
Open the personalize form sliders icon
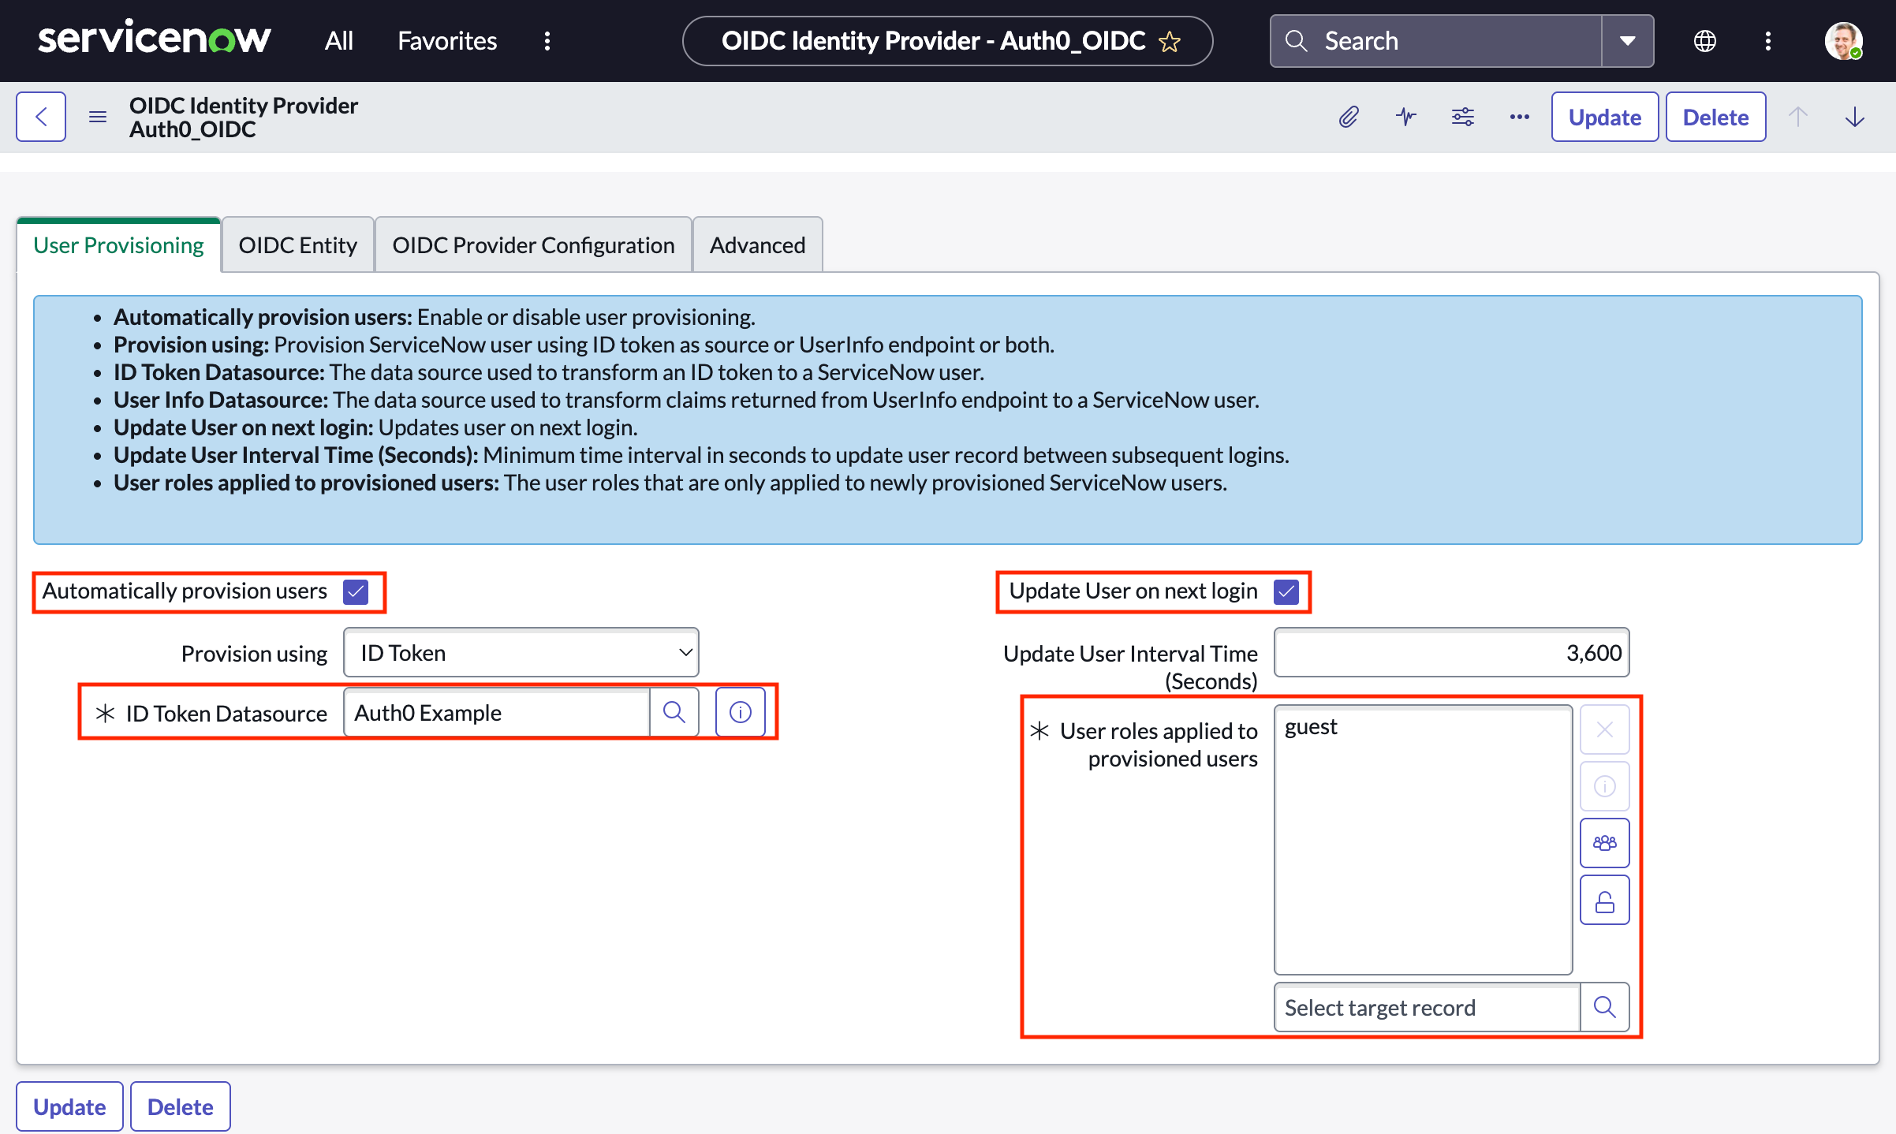pos(1463,116)
